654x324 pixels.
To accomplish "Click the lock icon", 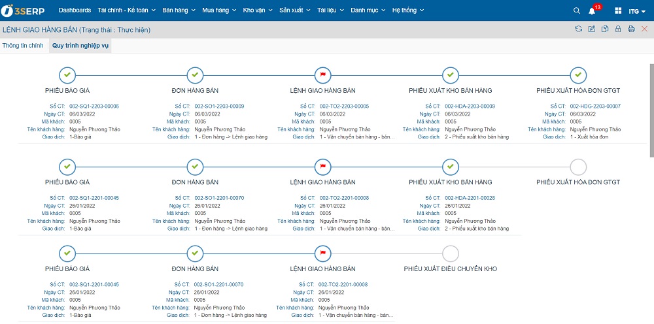I will point(618,29).
